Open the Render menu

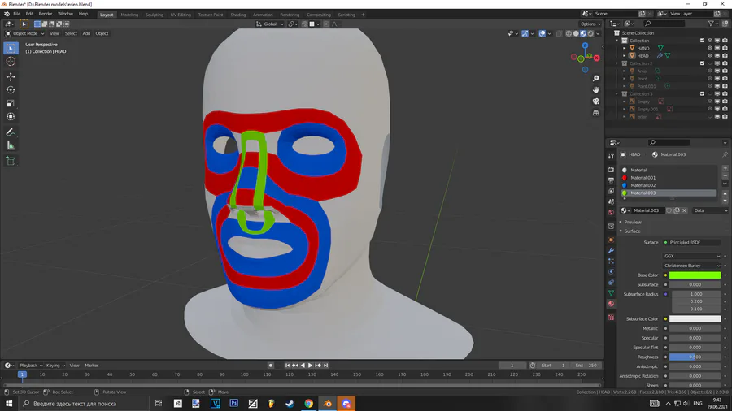point(46,14)
